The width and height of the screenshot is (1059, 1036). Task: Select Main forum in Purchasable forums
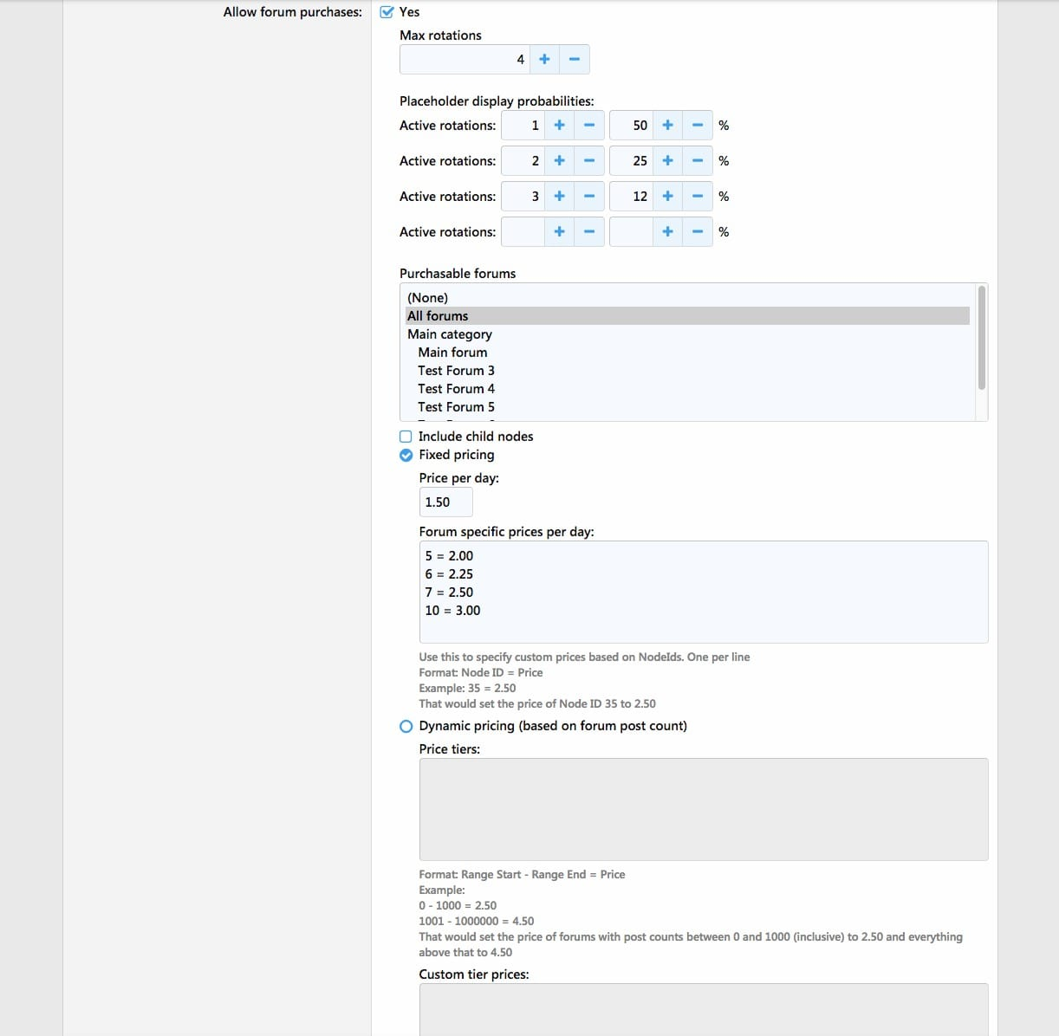coord(452,353)
